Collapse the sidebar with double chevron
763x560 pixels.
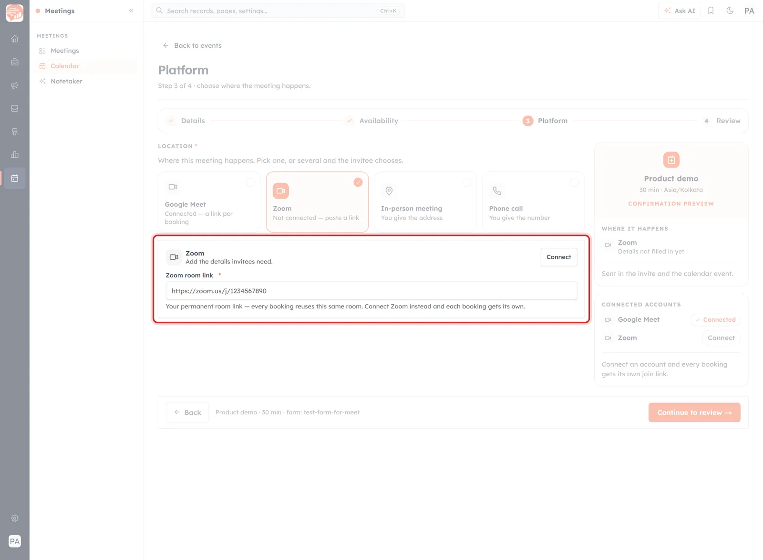(131, 11)
